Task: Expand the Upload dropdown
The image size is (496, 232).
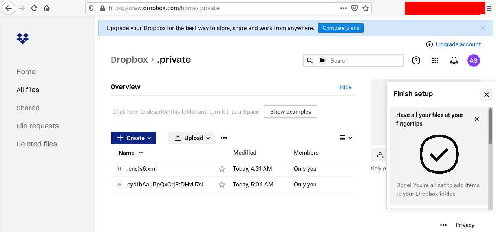Action: tap(208, 138)
